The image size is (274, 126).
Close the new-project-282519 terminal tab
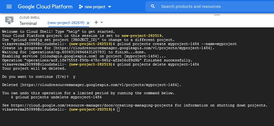(88, 23)
